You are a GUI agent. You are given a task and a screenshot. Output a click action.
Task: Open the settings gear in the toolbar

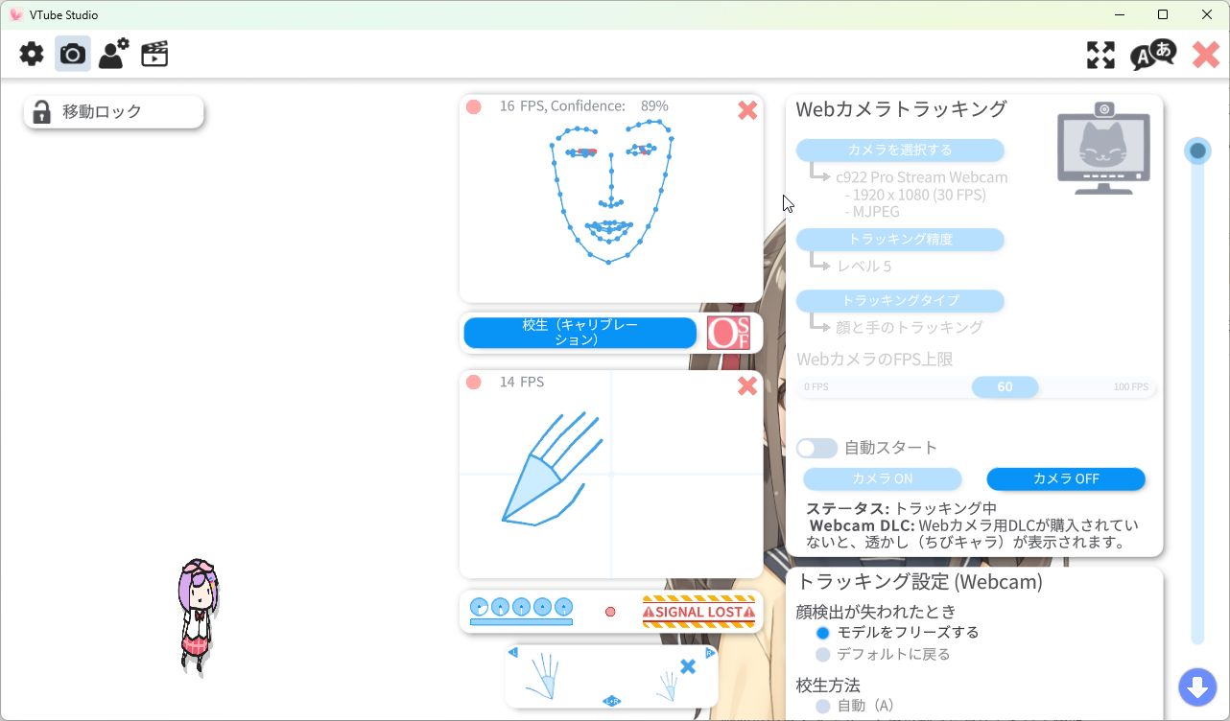(30, 54)
